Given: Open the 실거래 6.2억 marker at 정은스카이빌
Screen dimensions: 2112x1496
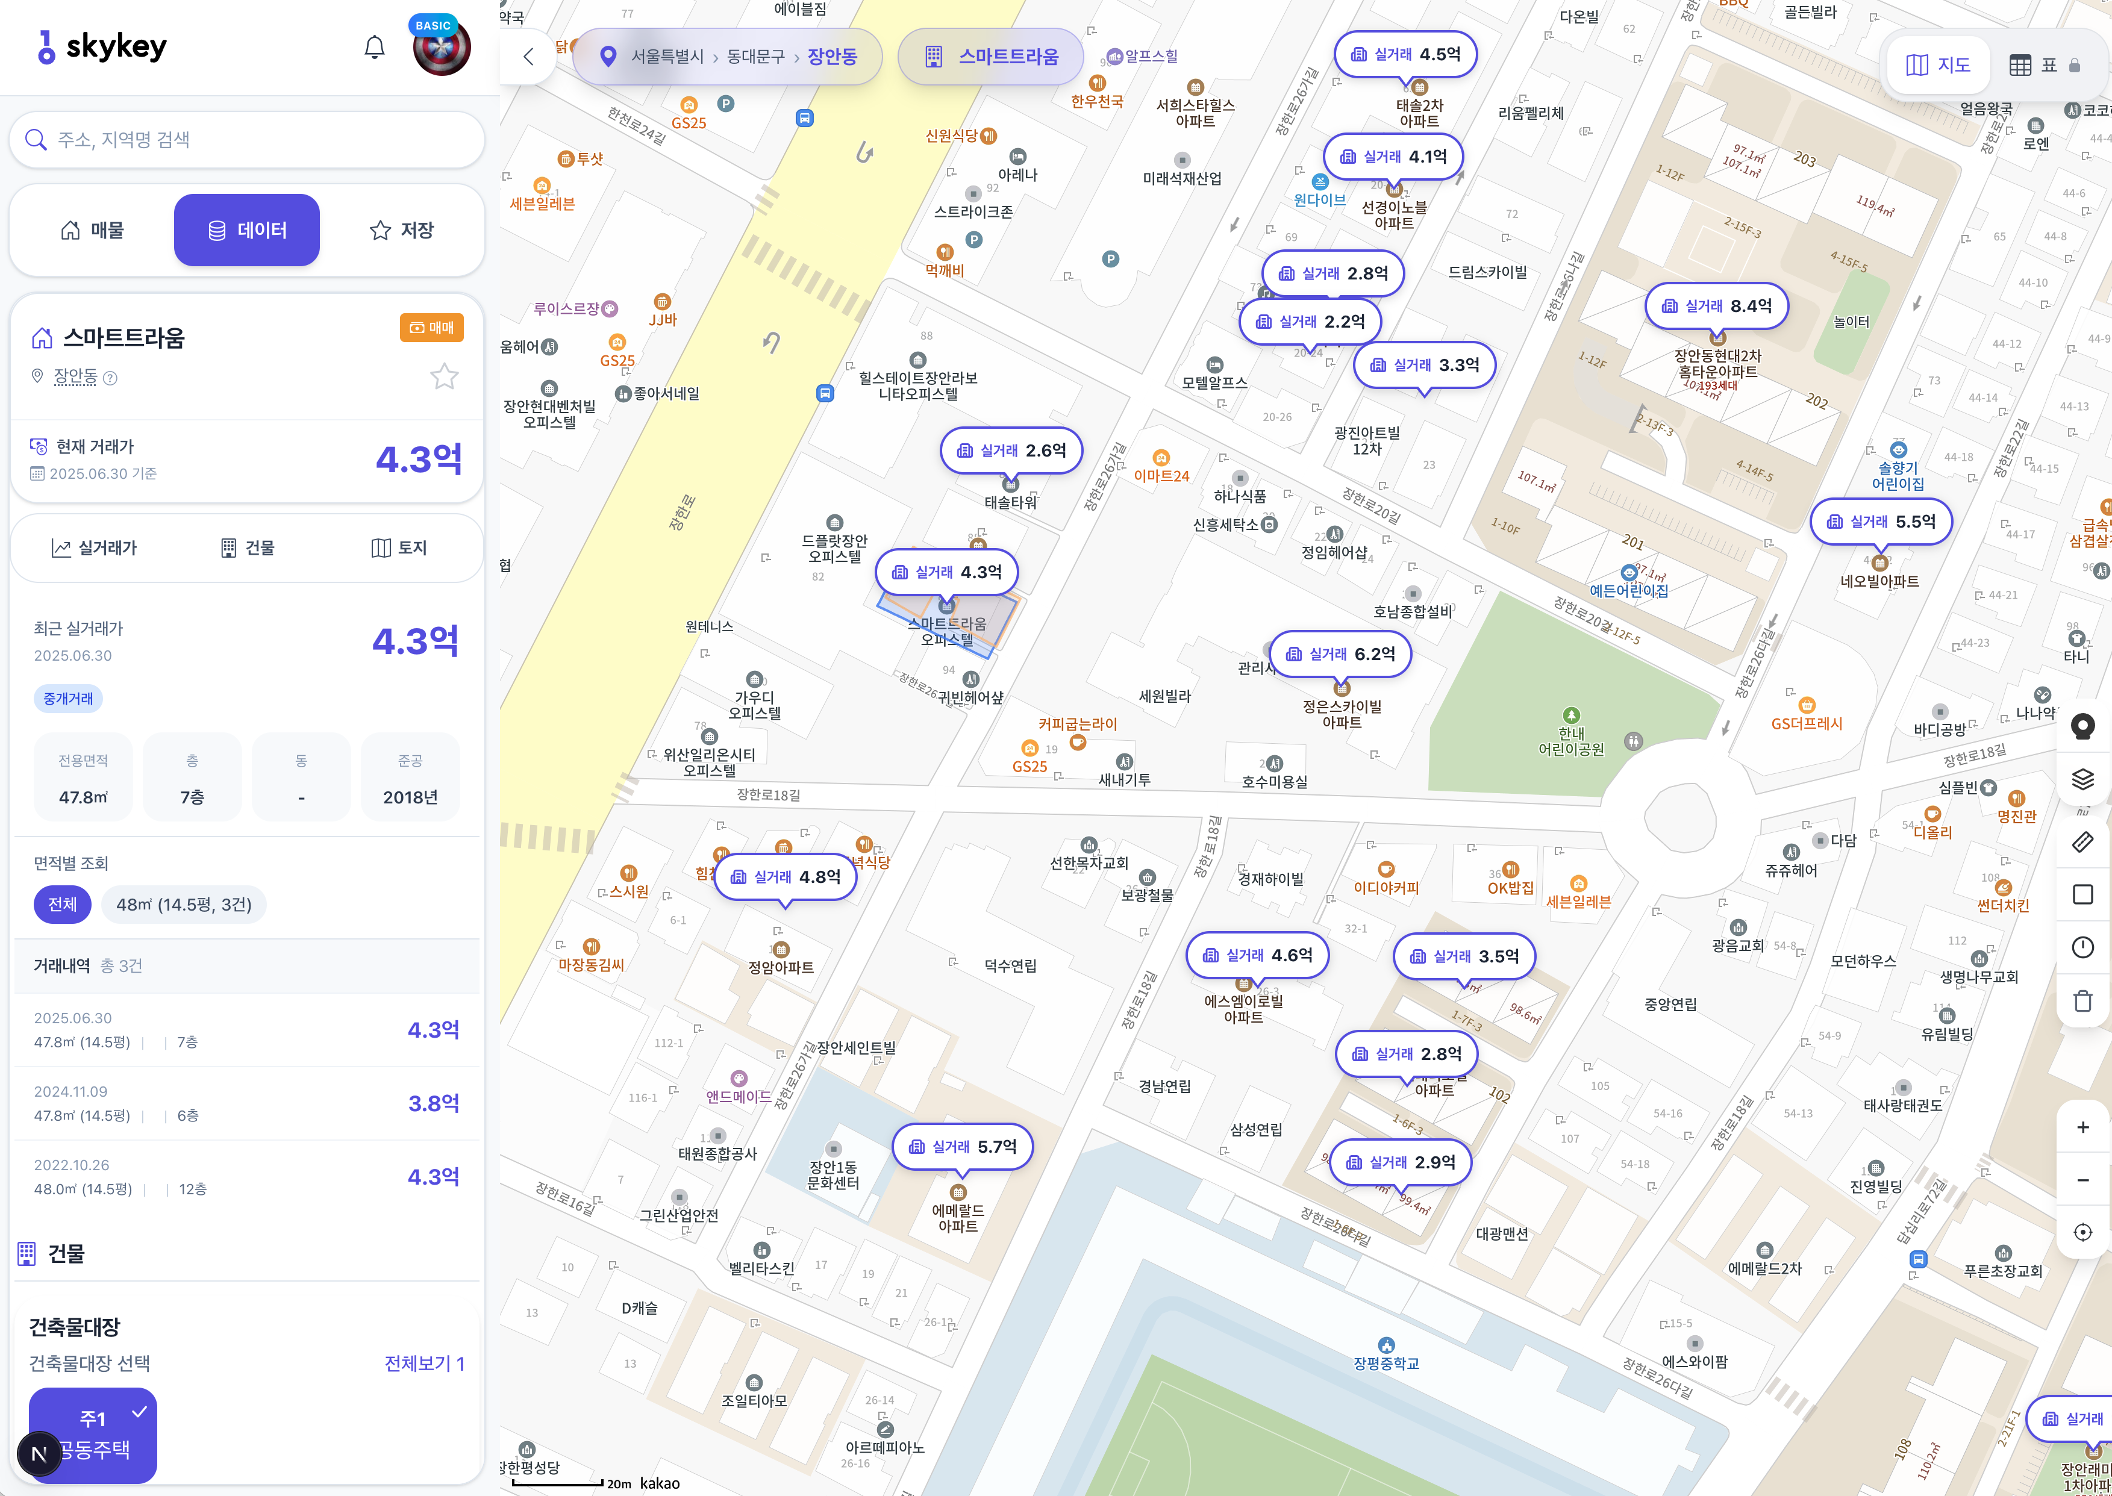Looking at the screenshot, I should click(x=1341, y=654).
